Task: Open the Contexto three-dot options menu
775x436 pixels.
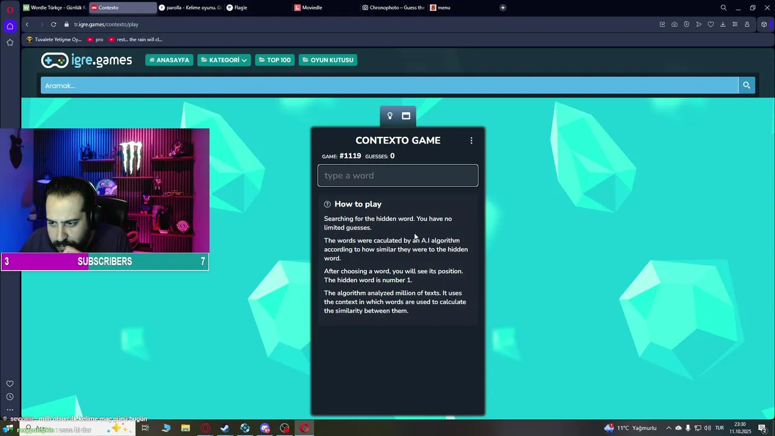Action: coord(472,140)
